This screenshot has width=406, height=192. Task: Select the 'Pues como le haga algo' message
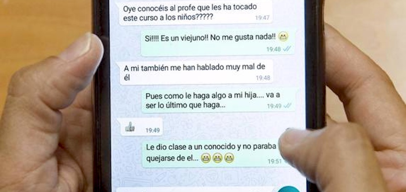pyautogui.click(x=218, y=101)
